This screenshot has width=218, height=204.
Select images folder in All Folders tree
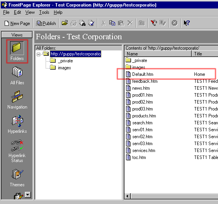[65, 68]
